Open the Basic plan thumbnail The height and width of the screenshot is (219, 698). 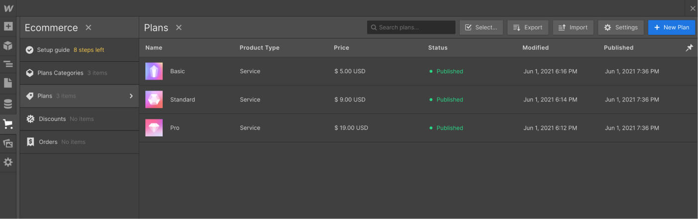point(154,71)
